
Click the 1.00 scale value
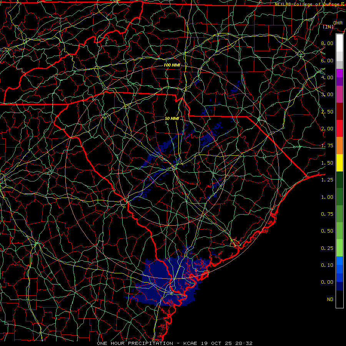[x=327, y=197]
